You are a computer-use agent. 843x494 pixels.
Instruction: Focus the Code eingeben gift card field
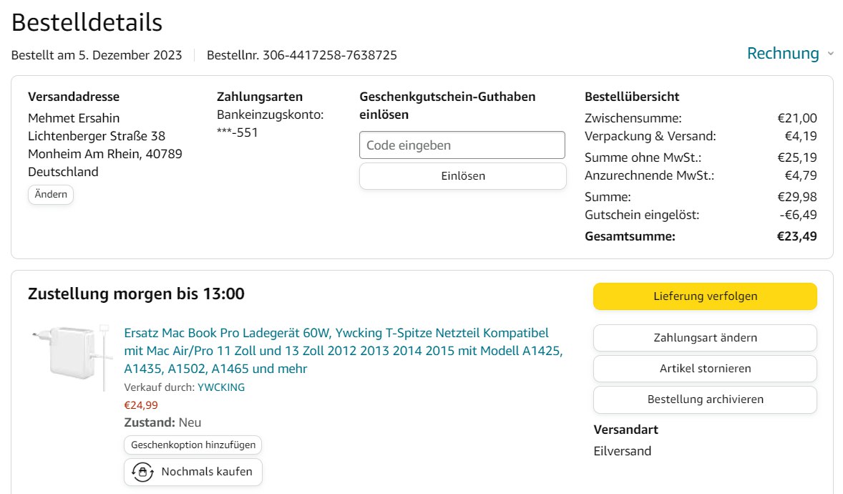pos(462,145)
